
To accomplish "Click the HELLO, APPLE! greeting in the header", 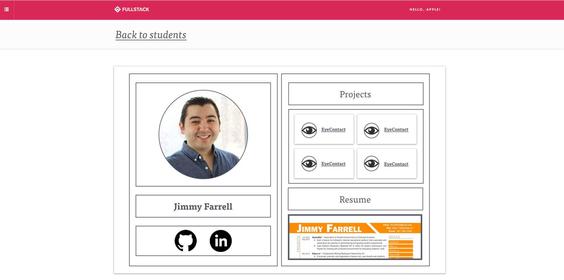I will coord(425,9).
